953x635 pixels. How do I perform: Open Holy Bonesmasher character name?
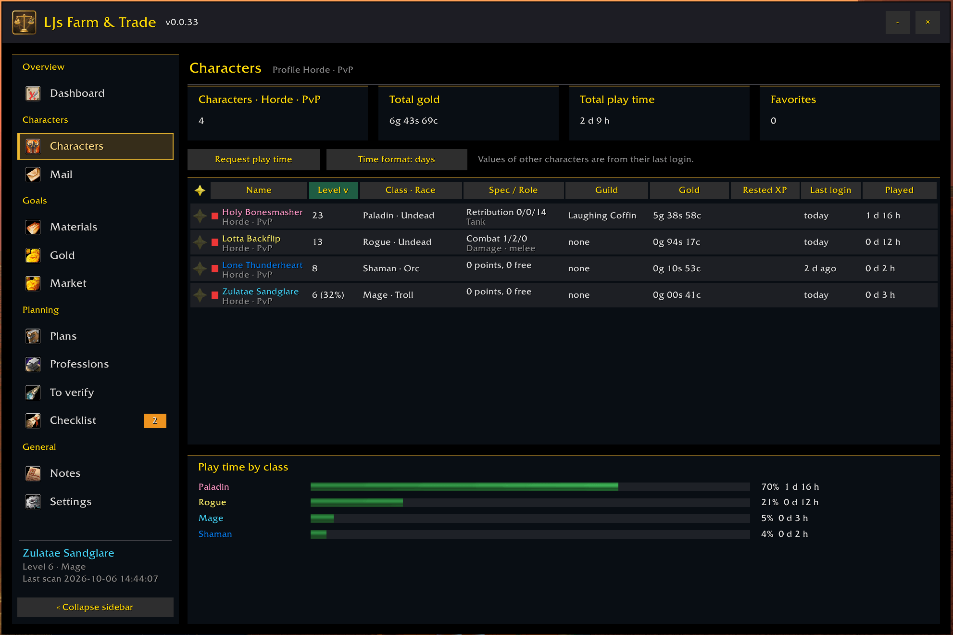coord(263,212)
